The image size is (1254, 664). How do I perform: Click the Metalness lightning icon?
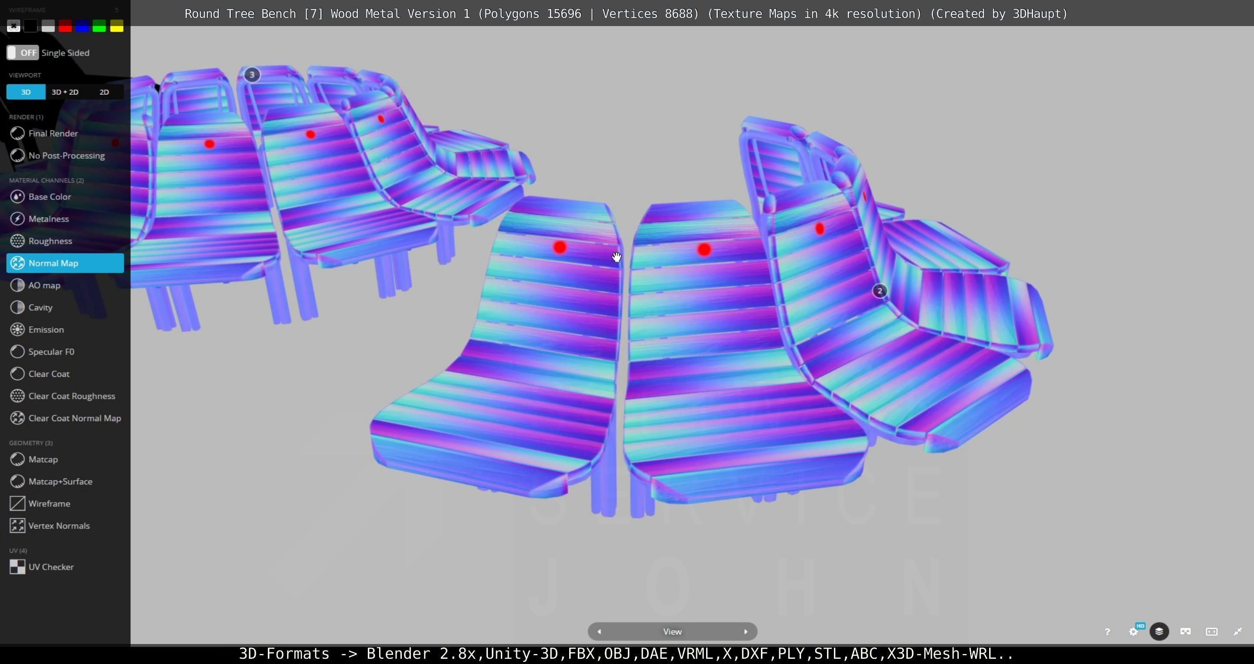coord(17,219)
